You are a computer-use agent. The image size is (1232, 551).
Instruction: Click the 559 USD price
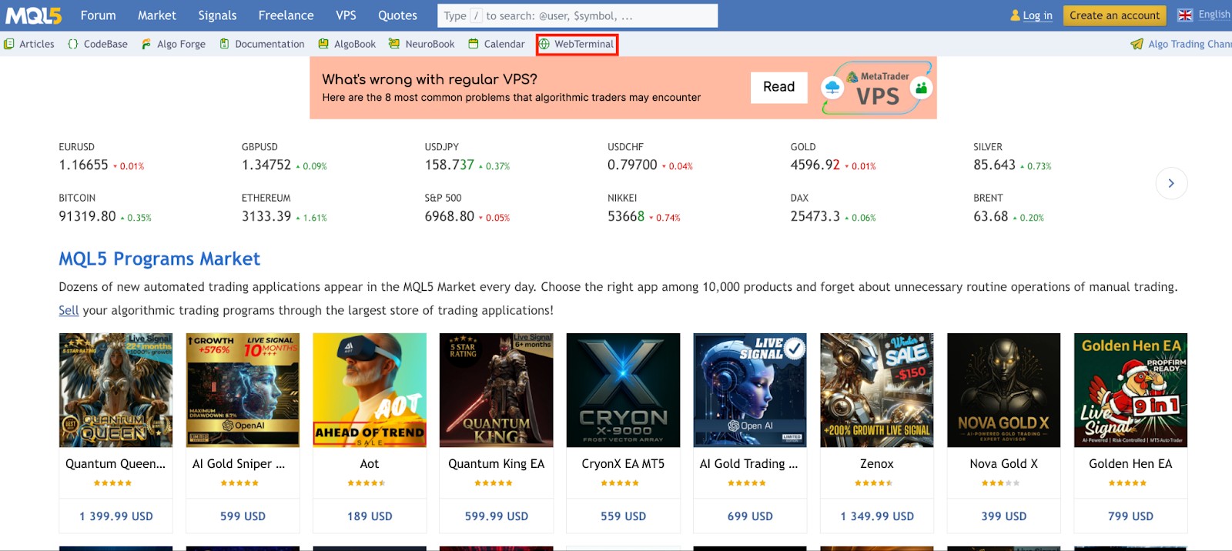tap(623, 516)
